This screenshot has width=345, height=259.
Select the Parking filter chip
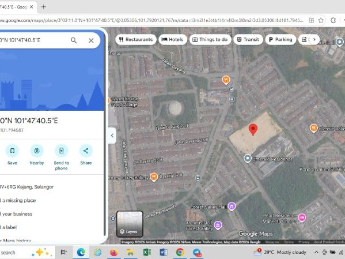click(280, 39)
